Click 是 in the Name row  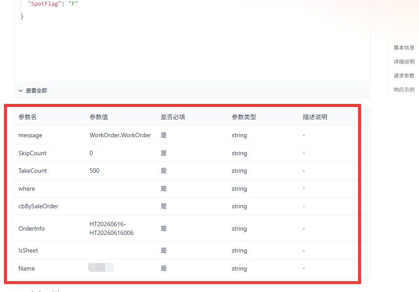[164, 268]
